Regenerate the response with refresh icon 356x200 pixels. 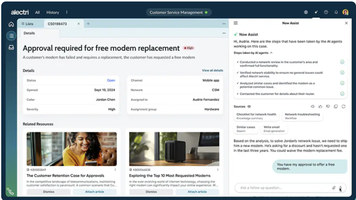point(343,106)
